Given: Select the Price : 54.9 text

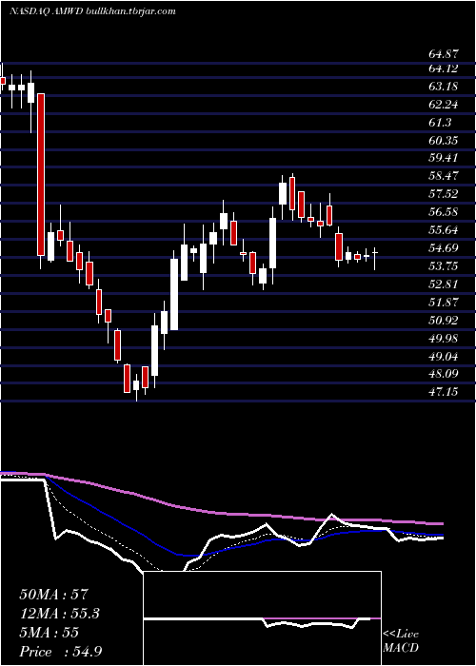Looking at the screenshot, I should (x=60, y=652).
